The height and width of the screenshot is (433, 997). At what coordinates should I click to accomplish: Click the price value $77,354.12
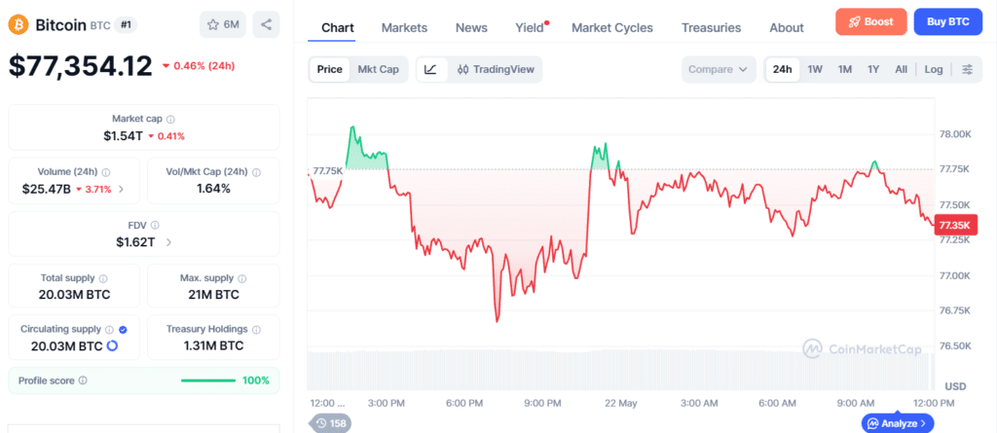point(81,66)
